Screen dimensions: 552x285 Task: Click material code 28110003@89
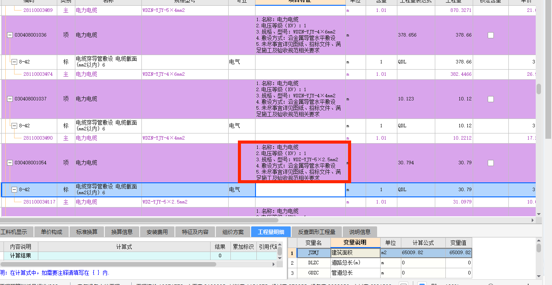(38, 10)
